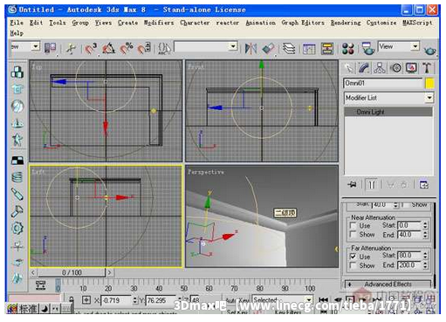Uncheck Far Attenuation Use checkbox

353,257
